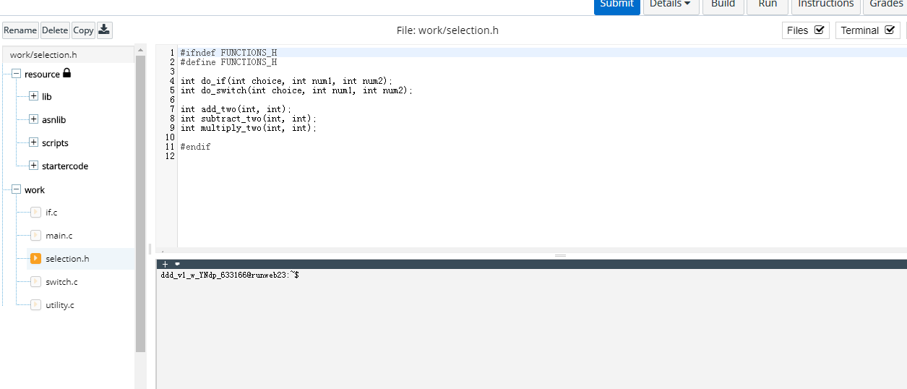The image size is (907, 389).
Task: Expand the lib folder
Action: tap(33, 96)
